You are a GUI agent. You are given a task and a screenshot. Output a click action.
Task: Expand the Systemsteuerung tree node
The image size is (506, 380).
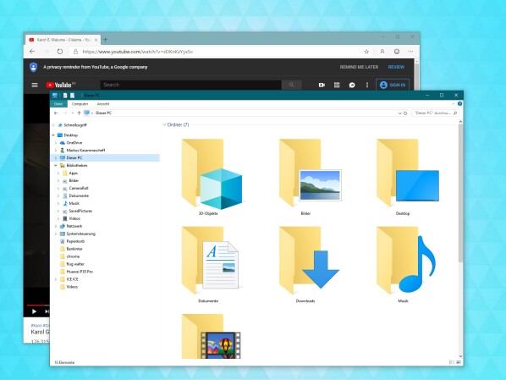[56, 234]
